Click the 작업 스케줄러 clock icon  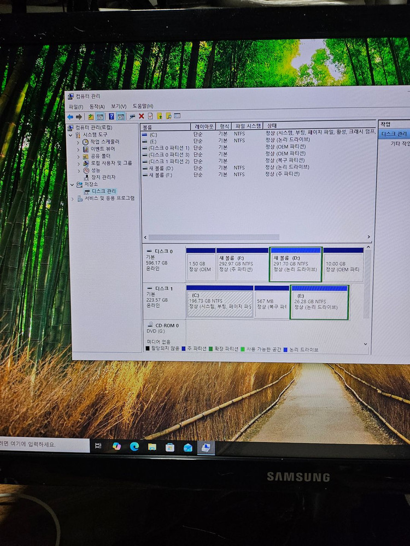85,142
